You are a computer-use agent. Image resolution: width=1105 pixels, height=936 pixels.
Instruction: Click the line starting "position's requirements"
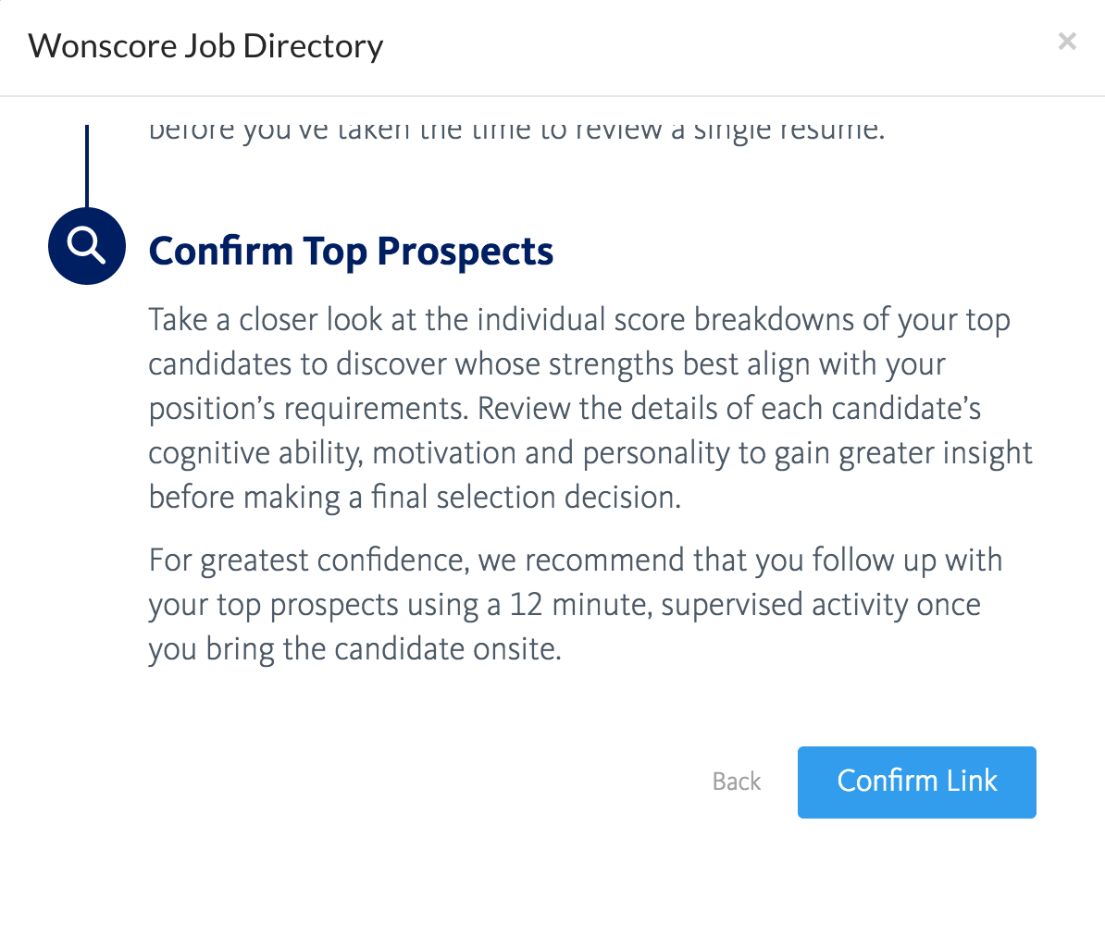point(565,409)
